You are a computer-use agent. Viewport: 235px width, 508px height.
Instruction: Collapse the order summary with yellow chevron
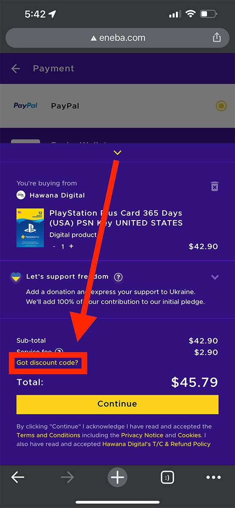(x=118, y=153)
